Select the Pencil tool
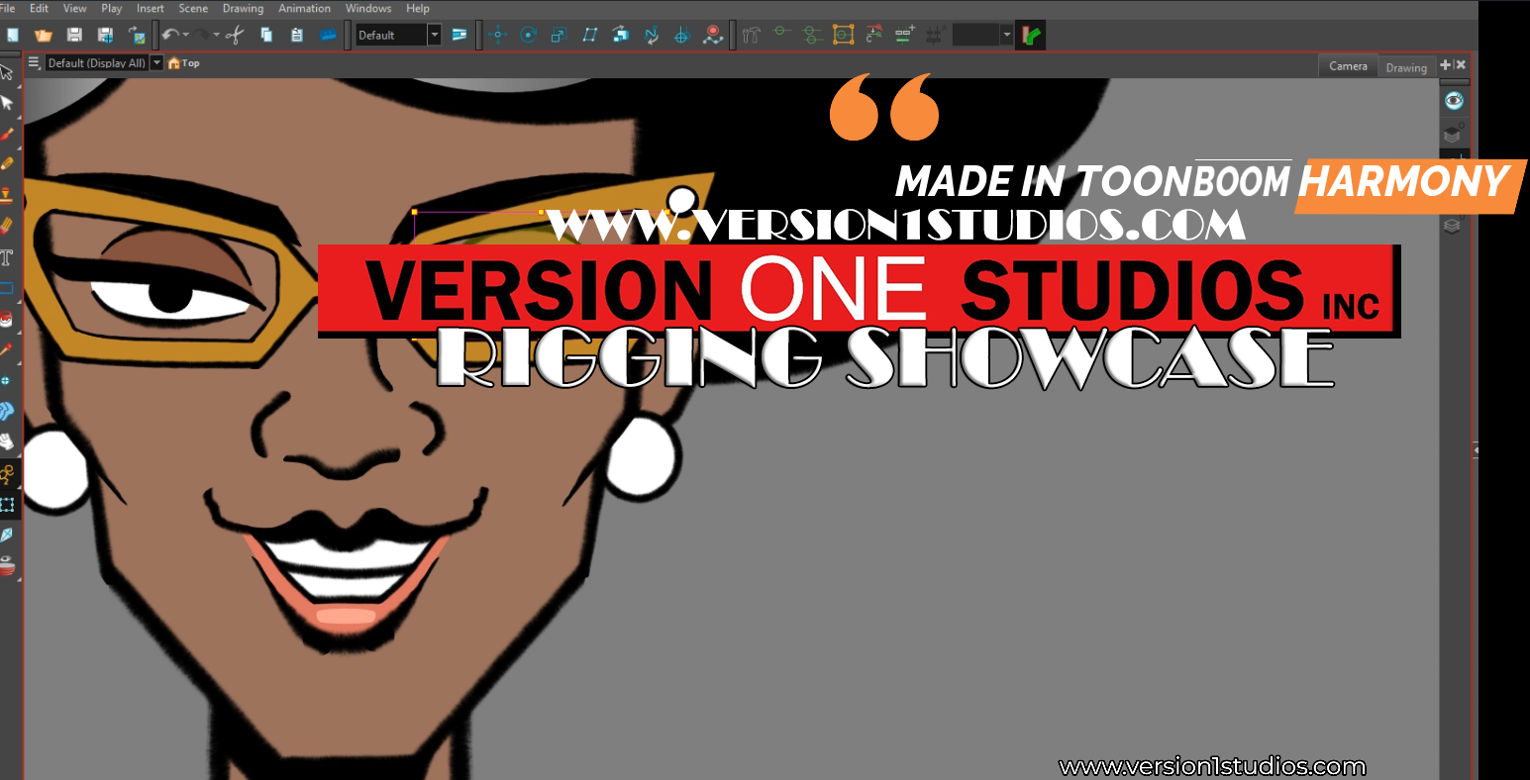 pos(7,164)
